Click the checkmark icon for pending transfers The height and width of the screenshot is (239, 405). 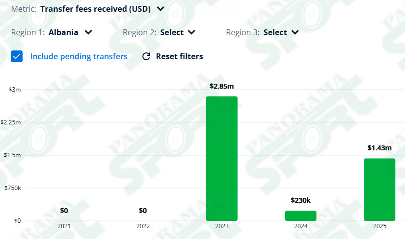(x=17, y=56)
